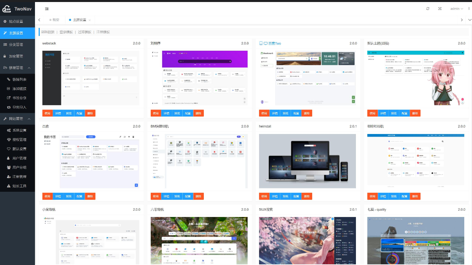Click the sidebar collapse icon in header

click(x=47, y=9)
